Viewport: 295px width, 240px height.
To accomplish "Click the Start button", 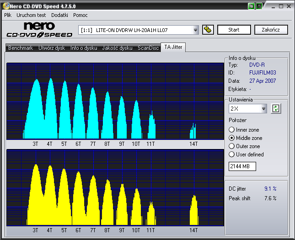I will point(234,30).
